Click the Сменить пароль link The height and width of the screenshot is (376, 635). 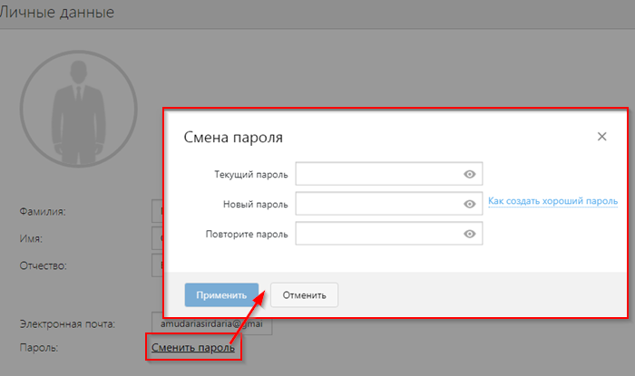pyautogui.click(x=193, y=347)
